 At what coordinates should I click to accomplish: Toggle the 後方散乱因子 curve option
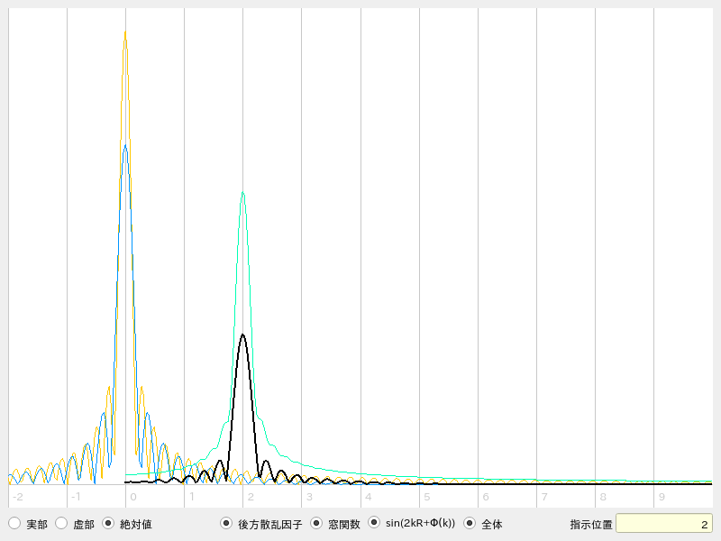[x=226, y=523]
